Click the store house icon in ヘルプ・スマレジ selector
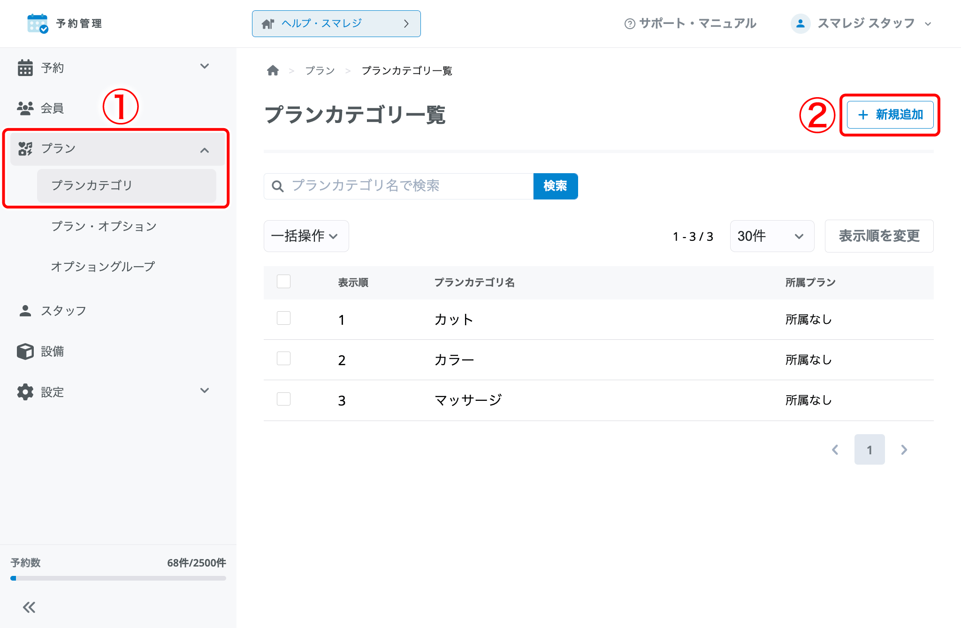This screenshot has height=628, width=961. point(268,23)
